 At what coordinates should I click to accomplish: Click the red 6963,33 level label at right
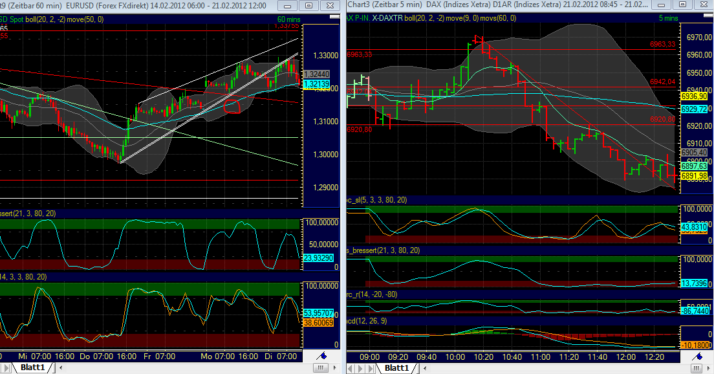tap(663, 44)
